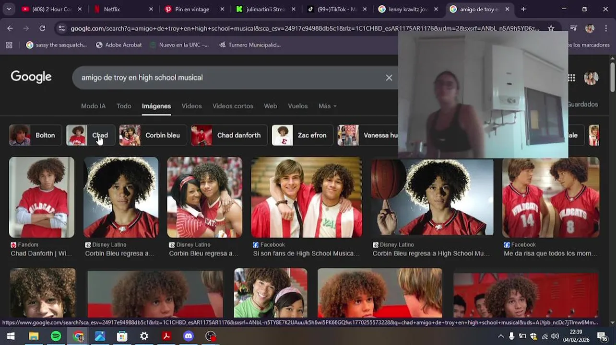
Task: Click the browser back arrow
Action: [x=10, y=28]
